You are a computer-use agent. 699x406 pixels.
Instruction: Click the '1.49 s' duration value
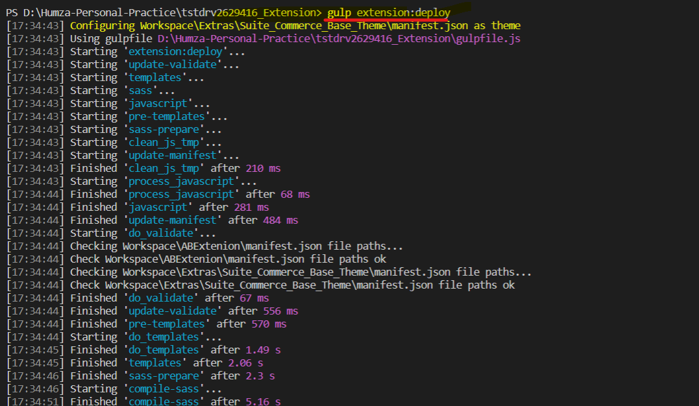(263, 350)
